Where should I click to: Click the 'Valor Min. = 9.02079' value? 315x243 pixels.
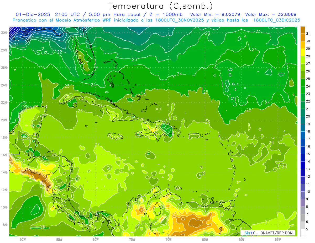coord(215,14)
